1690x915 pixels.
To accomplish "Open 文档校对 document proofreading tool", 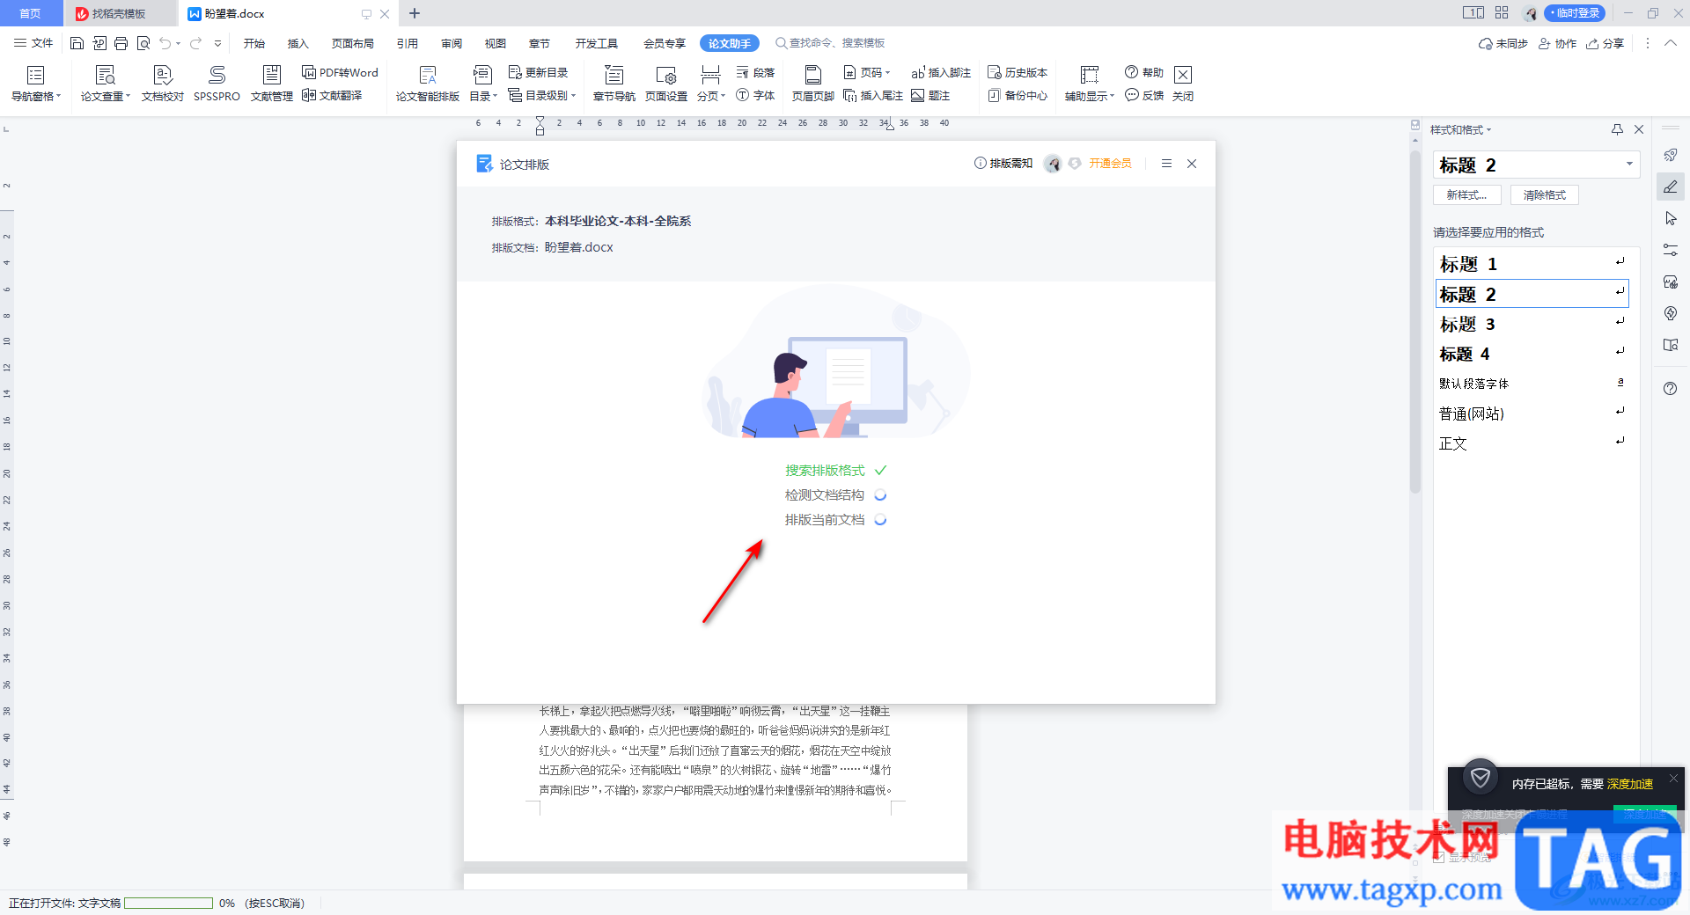I will coord(163,84).
